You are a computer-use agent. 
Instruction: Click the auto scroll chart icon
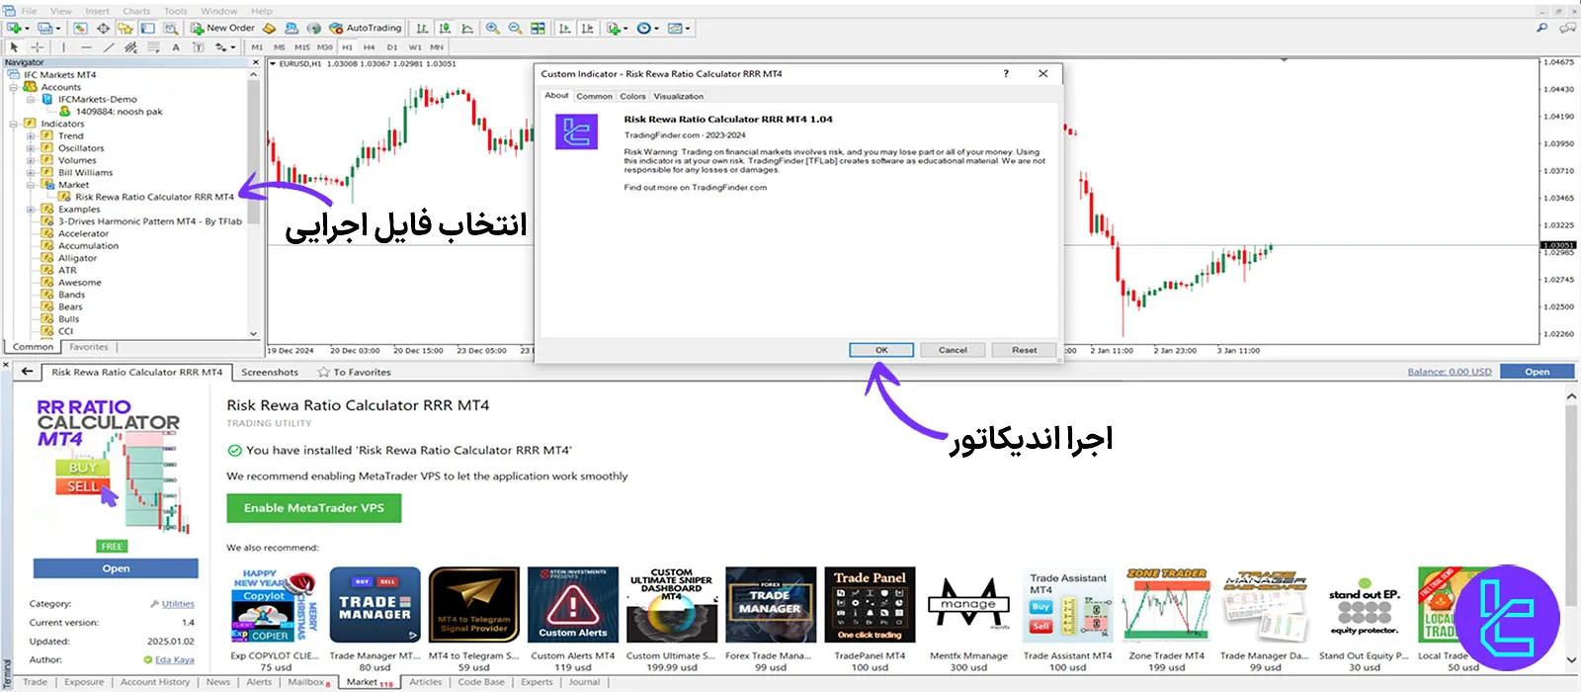[564, 28]
